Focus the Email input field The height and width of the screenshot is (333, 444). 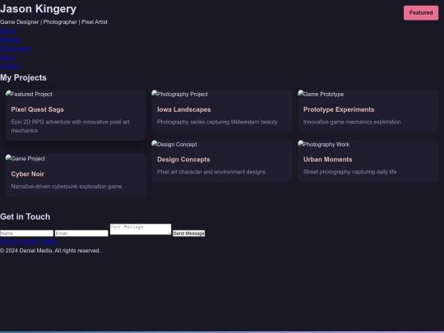(81, 234)
